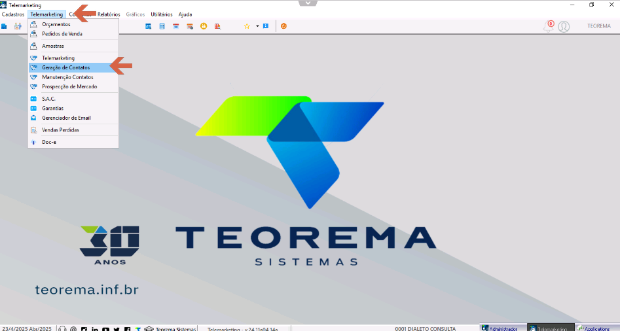Select Pedidos de Venda entry
Image resolution: width=620 pixels, height=331 pixels.
(x=73, y=34)
